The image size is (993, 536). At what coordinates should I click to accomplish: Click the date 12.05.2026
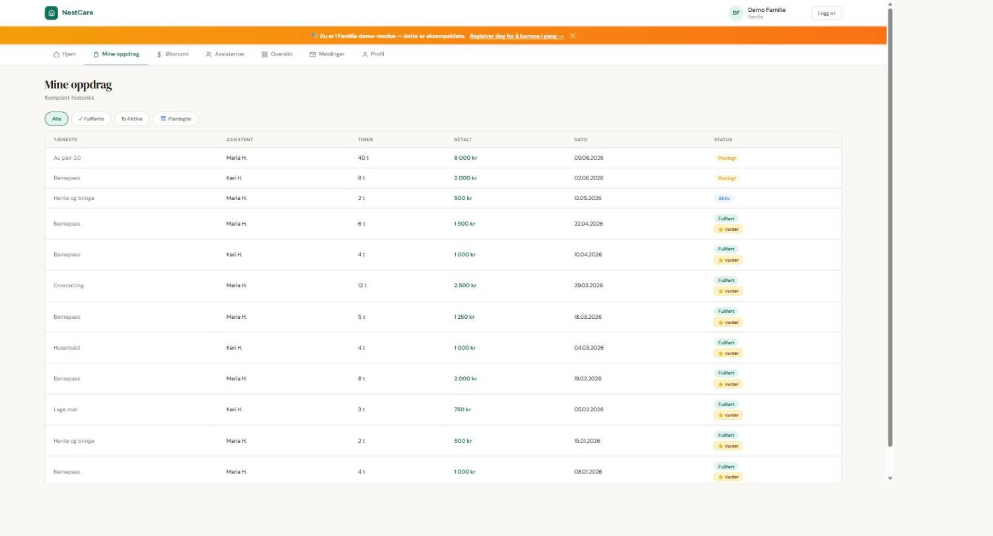(x=588, y=198)
